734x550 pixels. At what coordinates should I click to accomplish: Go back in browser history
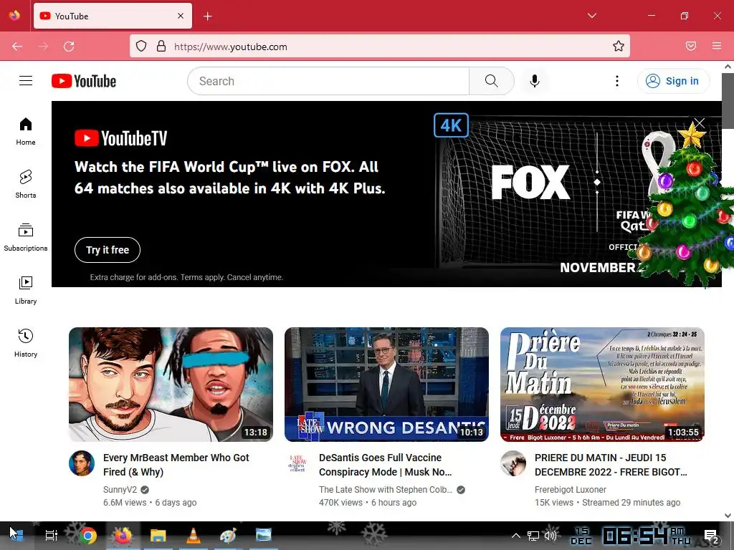click(x=17, y=47)
